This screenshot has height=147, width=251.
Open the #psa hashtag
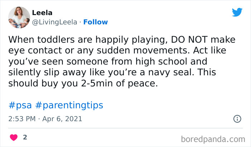(x=19, y=105)
